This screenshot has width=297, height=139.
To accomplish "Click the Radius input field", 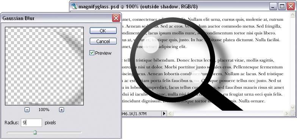I will (x=31, y=123).
